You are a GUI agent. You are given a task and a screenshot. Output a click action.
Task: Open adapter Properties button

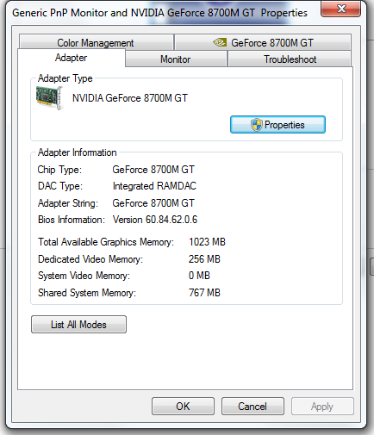click(x=277, y=125)
